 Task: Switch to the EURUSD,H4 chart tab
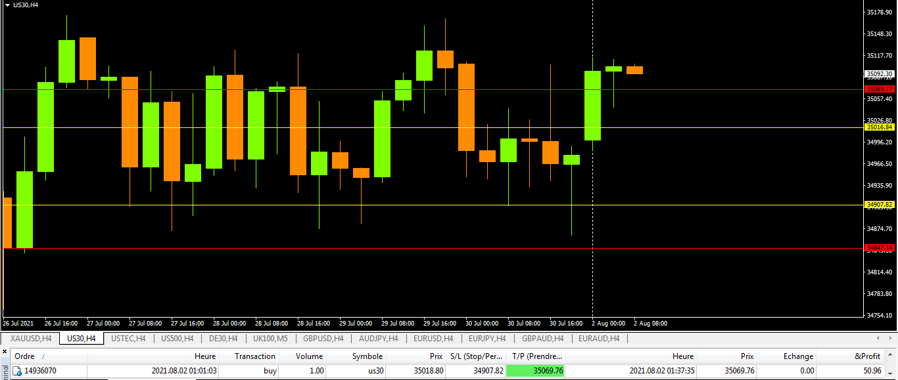pos(433,339)
